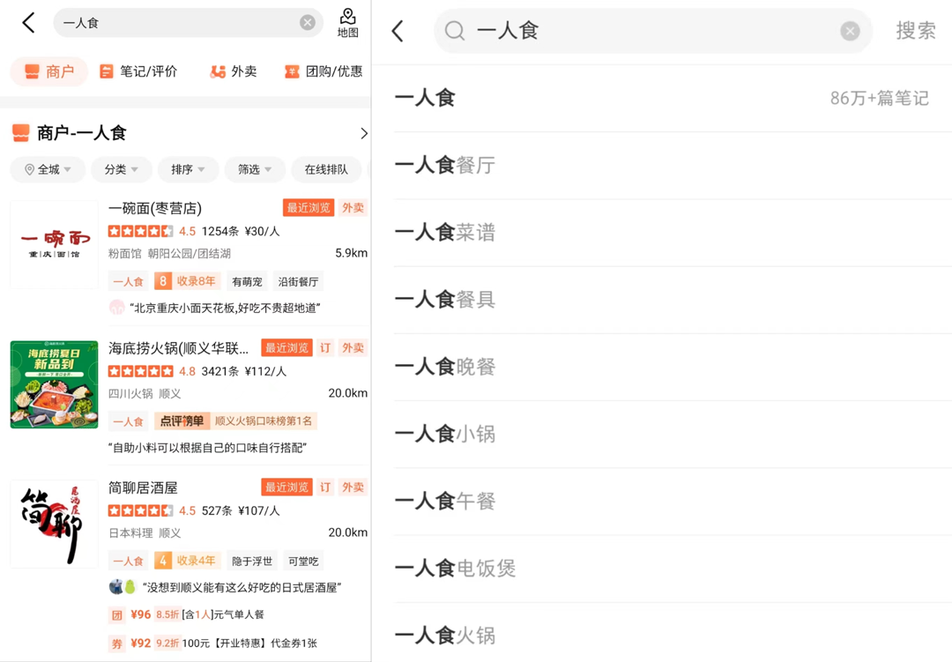This screenshot has width=952, height=662.
Task: Tap the 搜索 search button
Action: [916, 30]
